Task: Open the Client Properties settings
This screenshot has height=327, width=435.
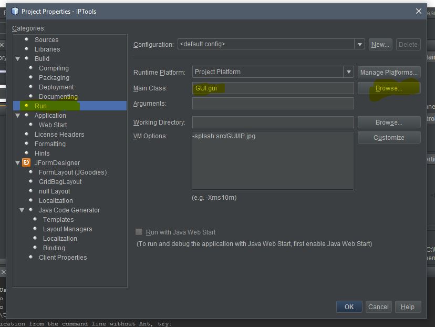Action: (x=63, y=257)
